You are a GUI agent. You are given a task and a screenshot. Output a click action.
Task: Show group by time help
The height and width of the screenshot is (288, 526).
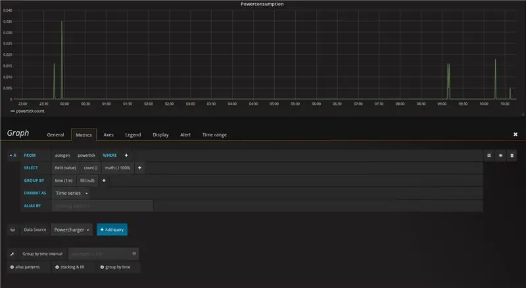point(116,267)
